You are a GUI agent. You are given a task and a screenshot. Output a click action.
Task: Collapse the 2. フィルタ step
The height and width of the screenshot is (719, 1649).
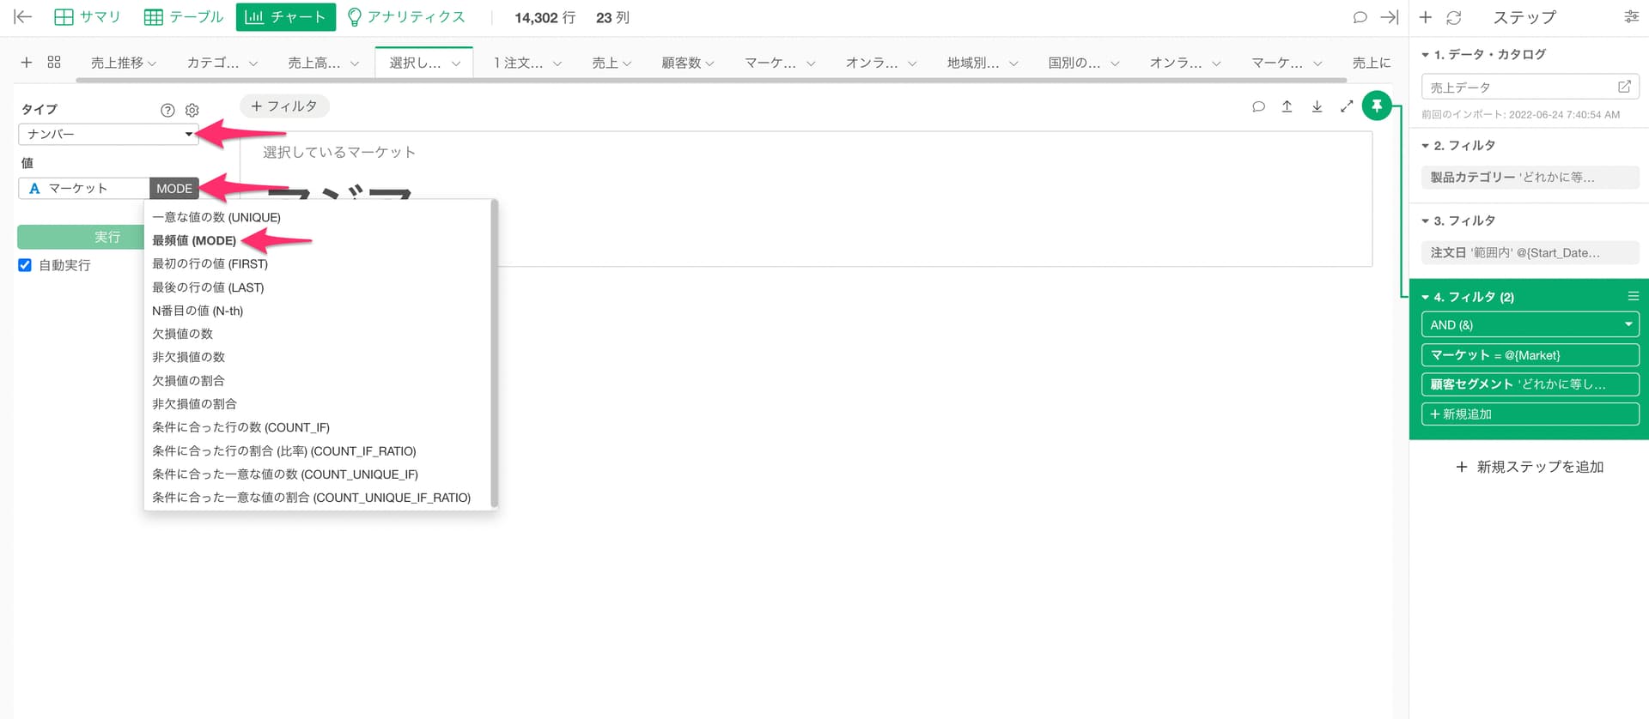pos(1426,146)
